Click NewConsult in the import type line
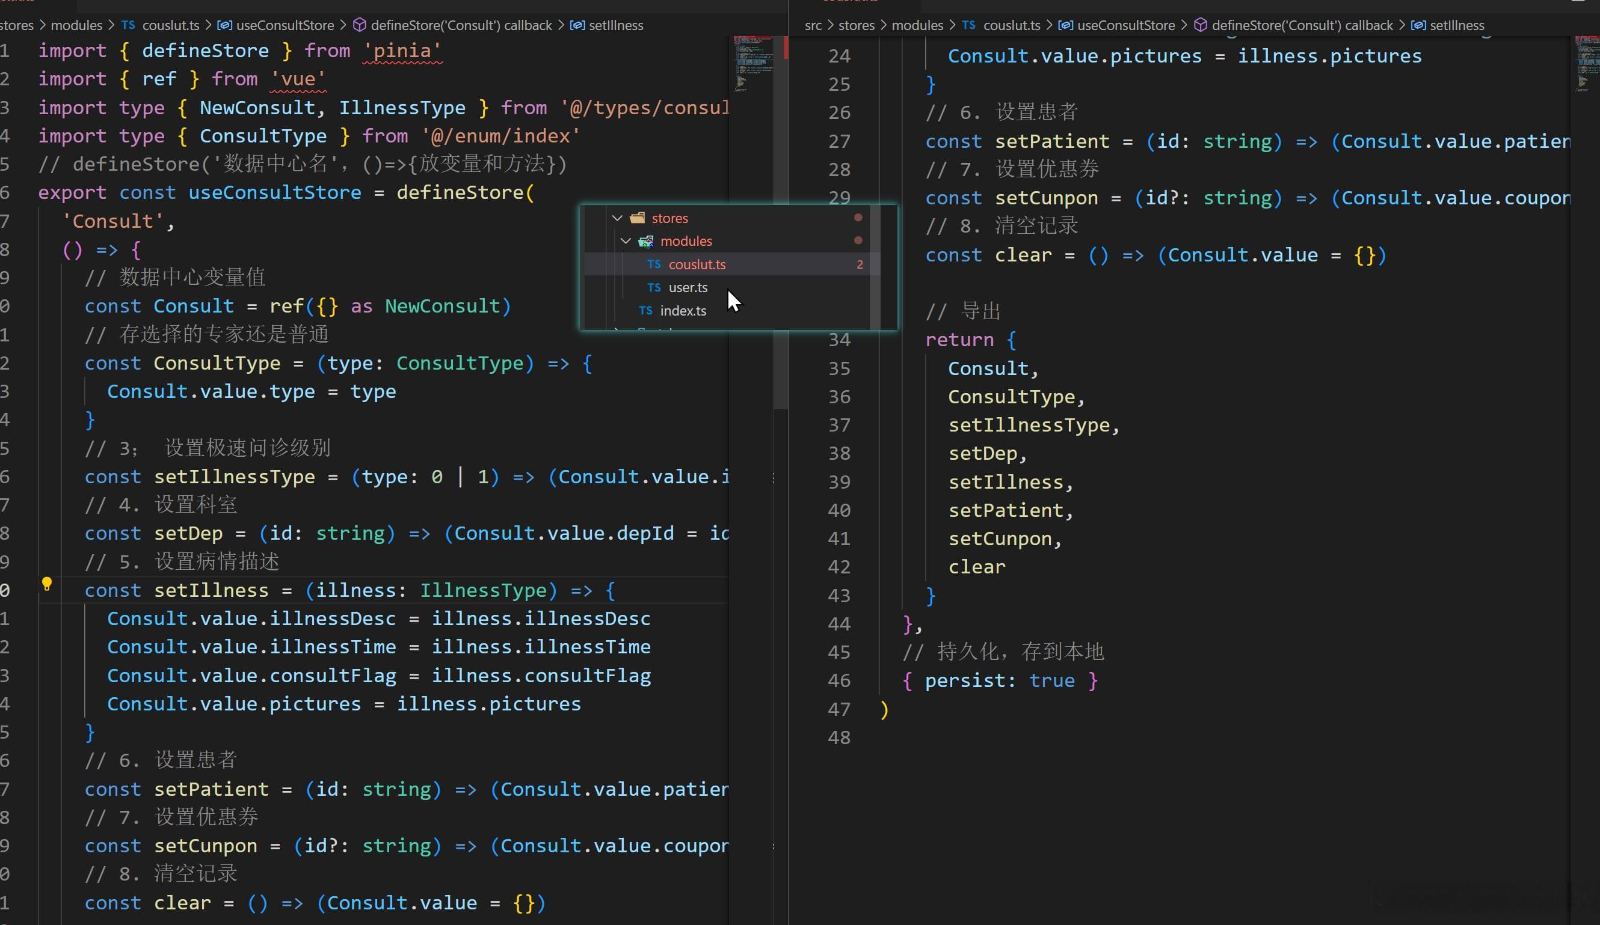Image resolution: width=1600 pixels, height=925 pixels. click(x=257, y=108)
